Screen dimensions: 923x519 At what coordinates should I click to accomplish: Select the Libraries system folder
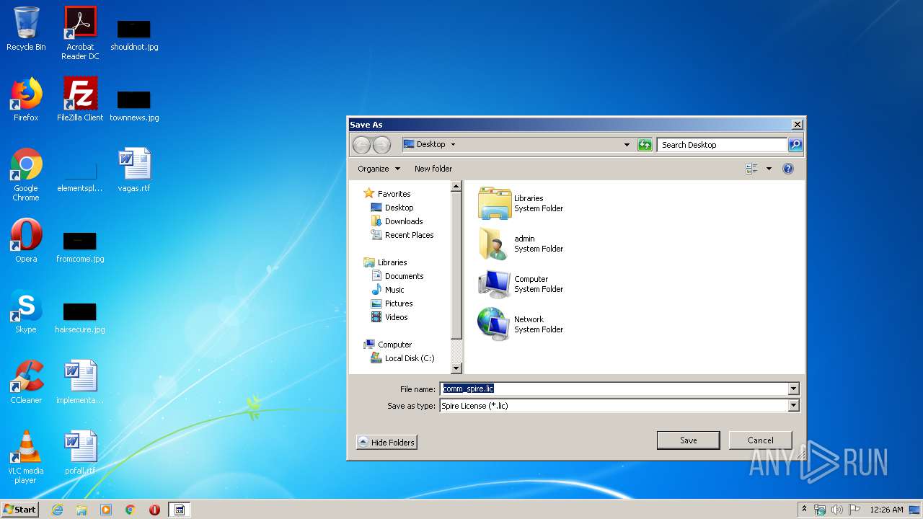coord(521,203)
